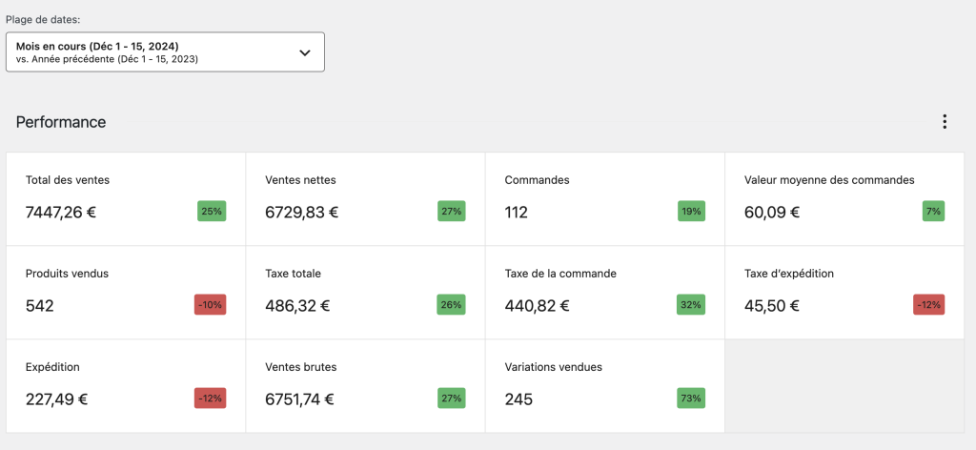Select the Commandes stat card
The height and width of the screenshot is (450, 976).
pyautogui.click(x=604, y=198)
